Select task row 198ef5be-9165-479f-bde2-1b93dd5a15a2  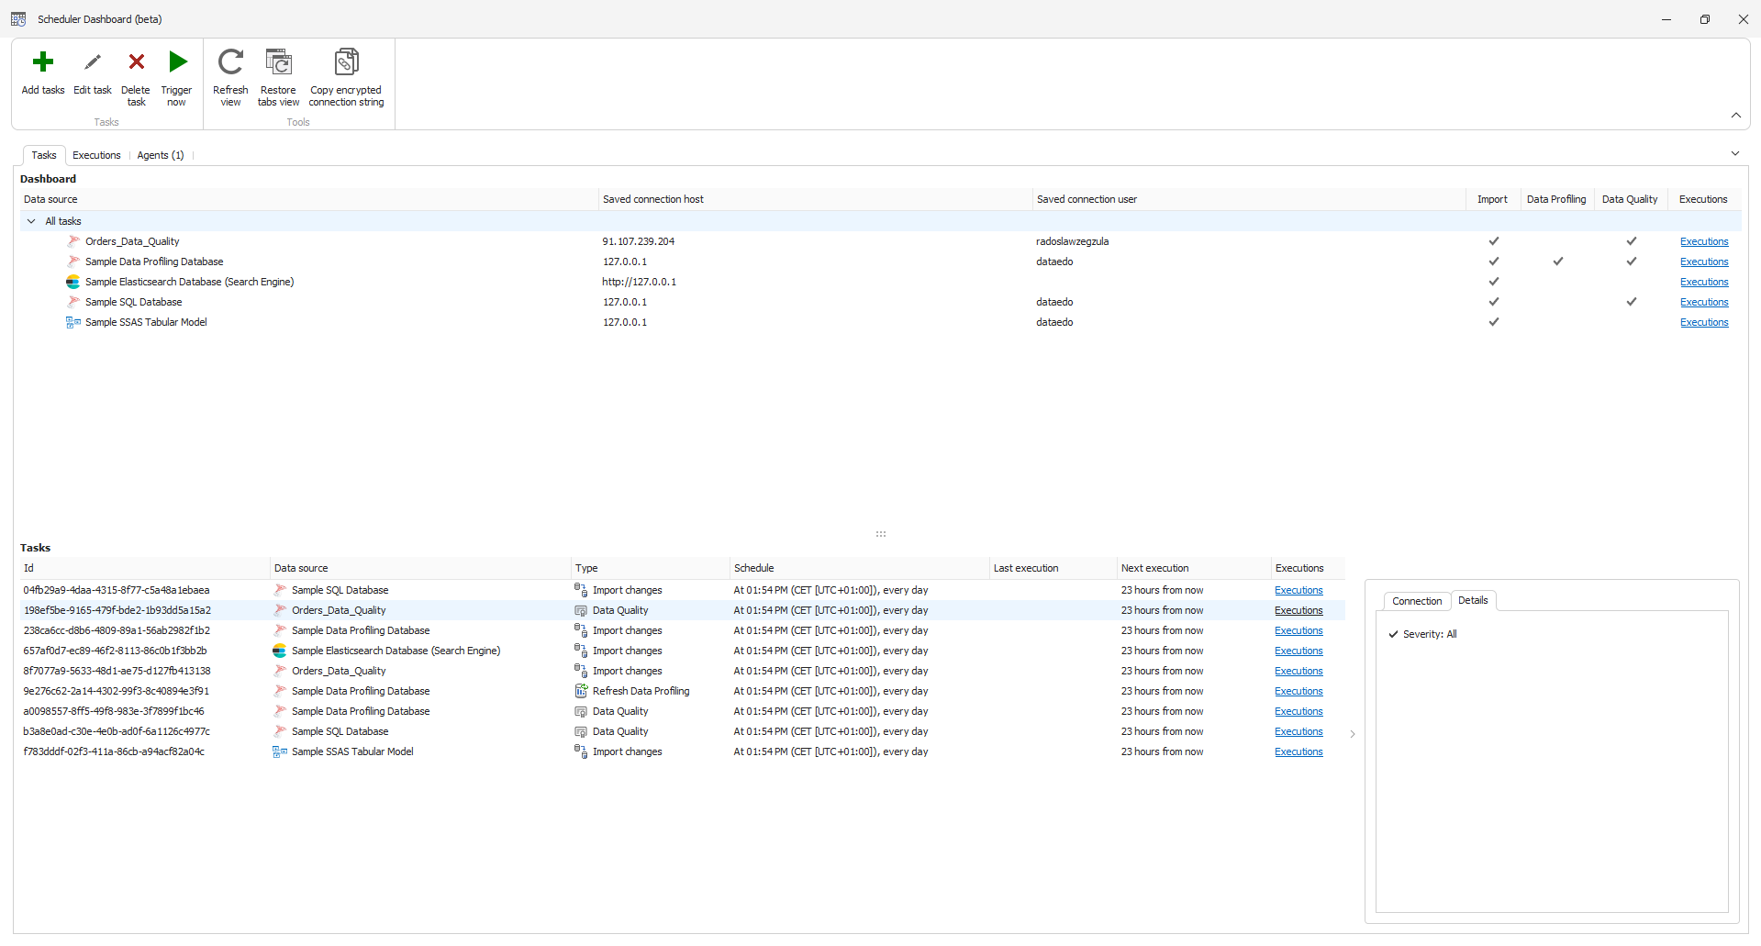683,610
